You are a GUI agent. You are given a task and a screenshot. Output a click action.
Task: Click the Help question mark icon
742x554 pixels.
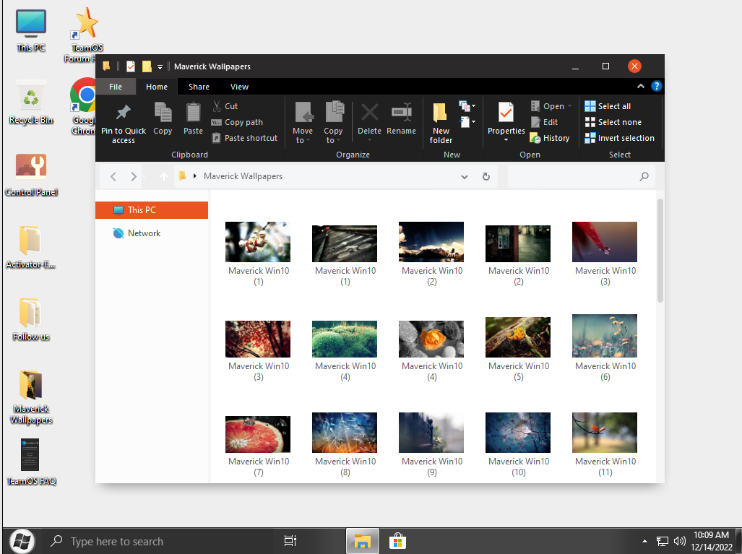(656, 86)
